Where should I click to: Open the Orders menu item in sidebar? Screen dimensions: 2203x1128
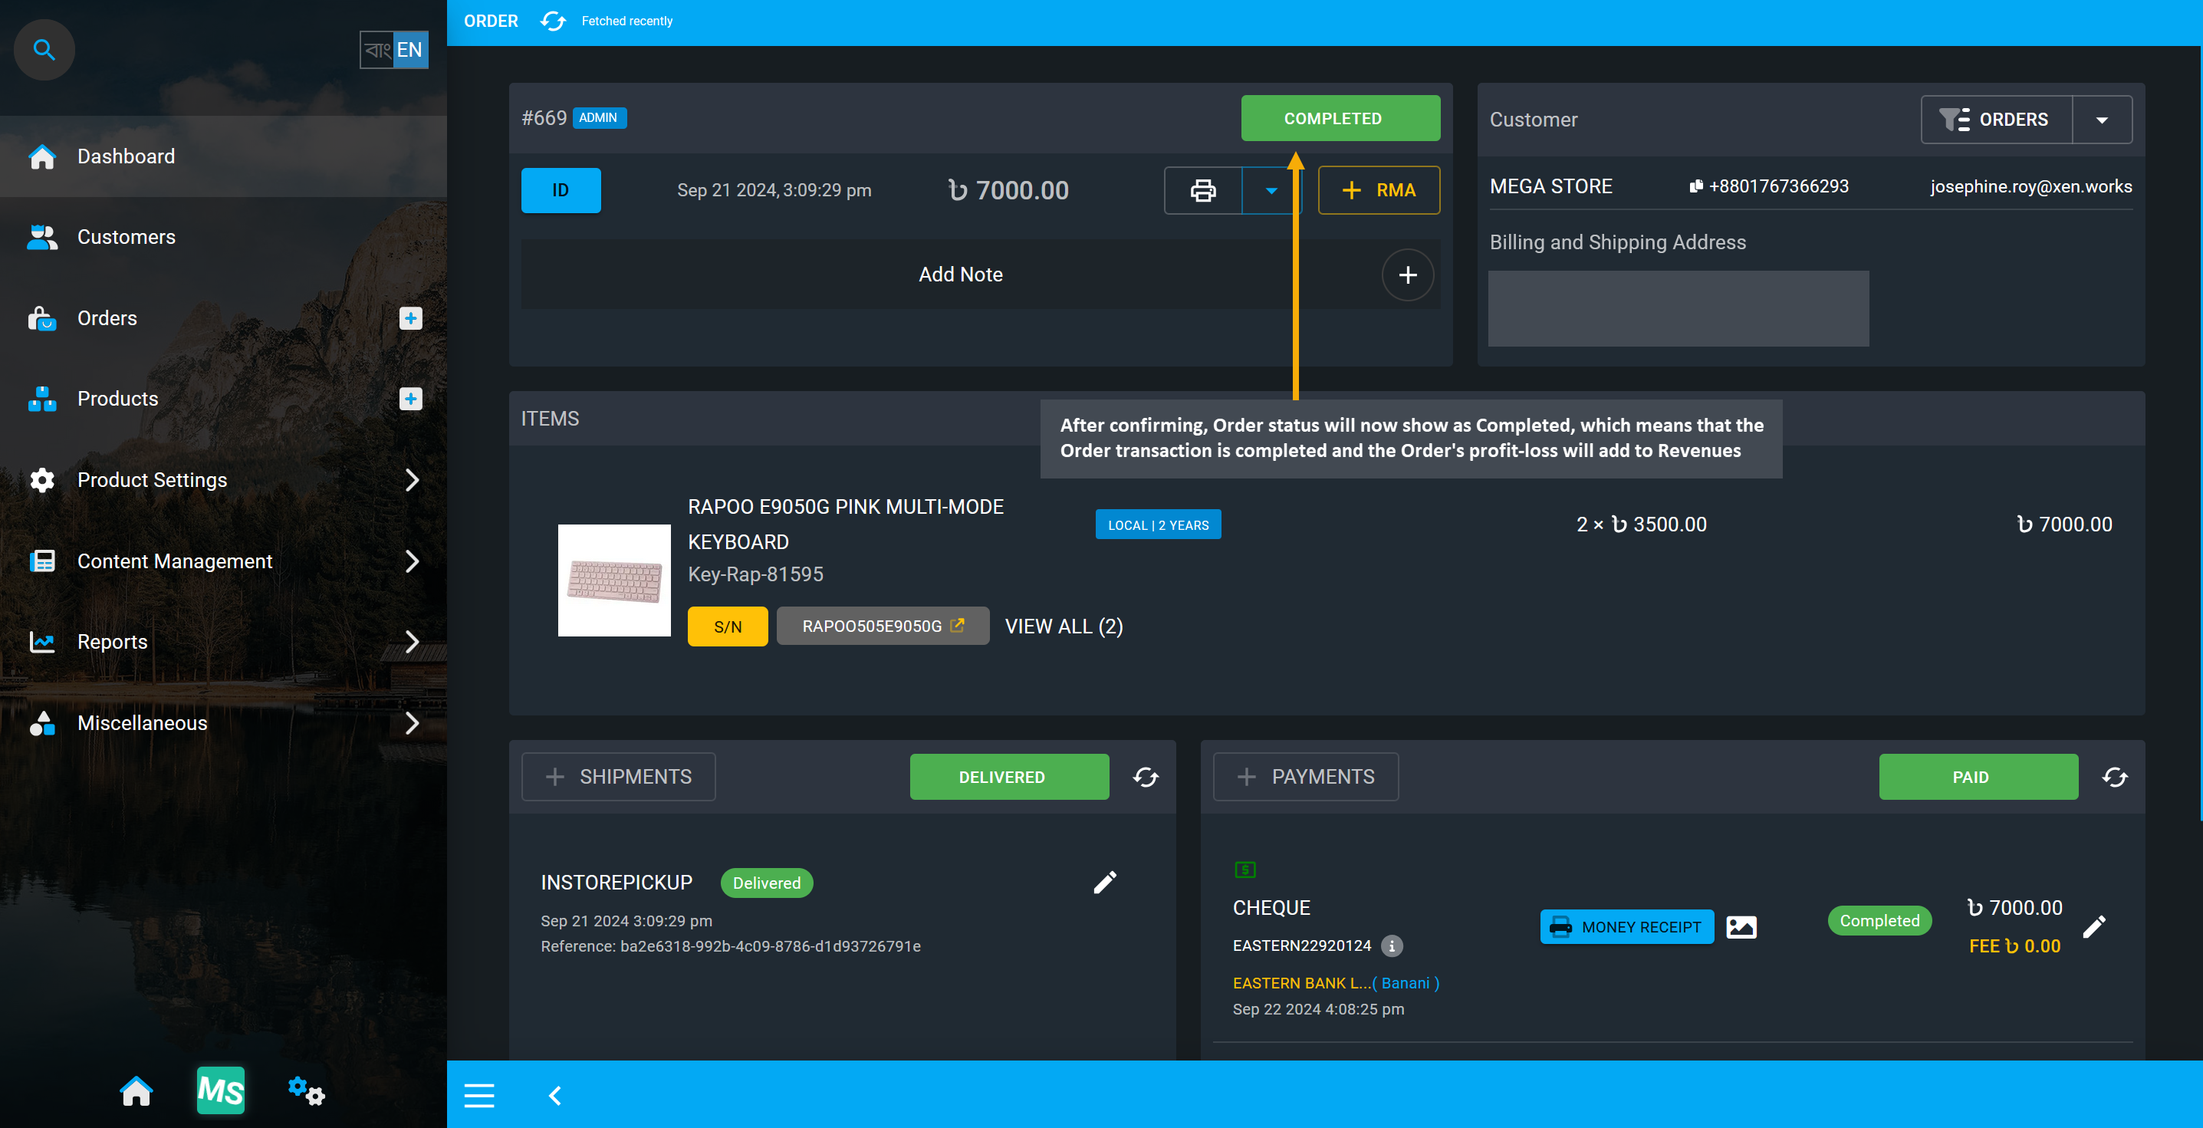(107, 317)
